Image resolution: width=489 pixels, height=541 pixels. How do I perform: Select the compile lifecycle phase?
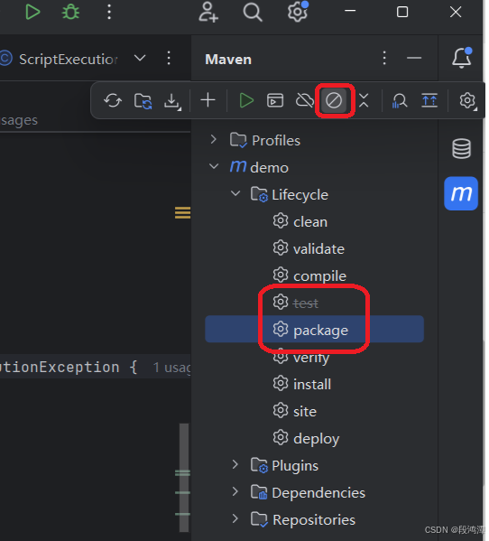point(319,276)
